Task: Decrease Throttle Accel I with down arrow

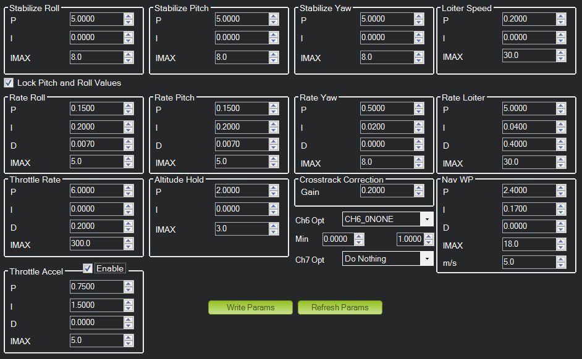Action: tap(129, 308)
